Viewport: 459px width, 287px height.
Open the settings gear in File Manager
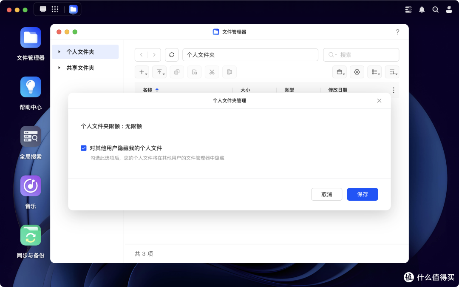[x=357, y=72]
